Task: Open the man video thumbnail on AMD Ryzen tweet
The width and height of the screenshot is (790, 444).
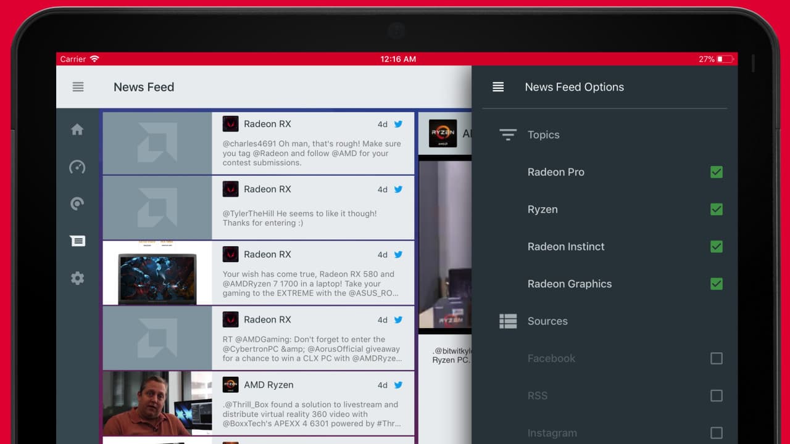Action: tap(157, 403)
